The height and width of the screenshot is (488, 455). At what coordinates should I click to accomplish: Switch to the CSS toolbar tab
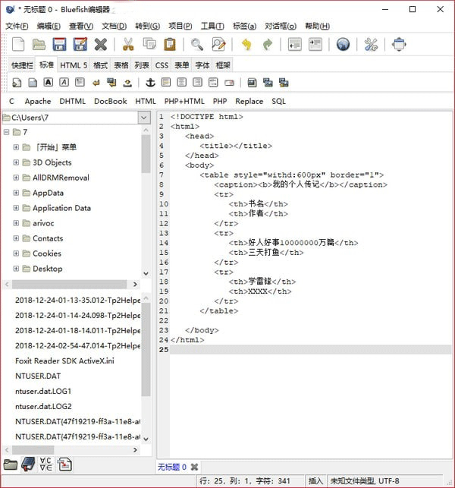(162, 65)
